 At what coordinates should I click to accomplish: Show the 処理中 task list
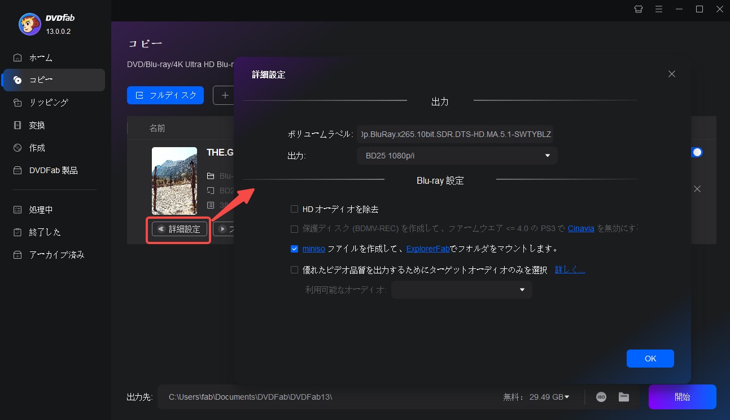[54, 210]
